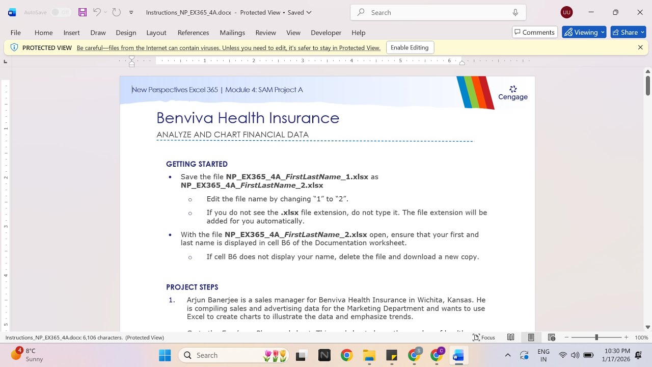Open the File Explorer taskbar icon
652x367 pixels.
369,355
